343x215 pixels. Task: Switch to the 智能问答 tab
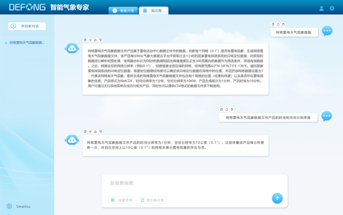[124, 10]
